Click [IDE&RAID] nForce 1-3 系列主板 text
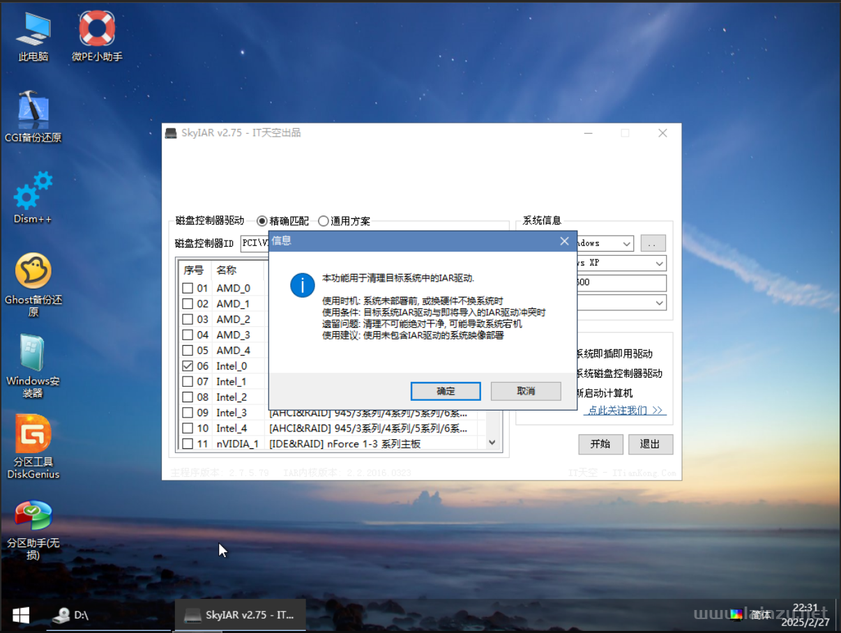 [x=345, y=444]
